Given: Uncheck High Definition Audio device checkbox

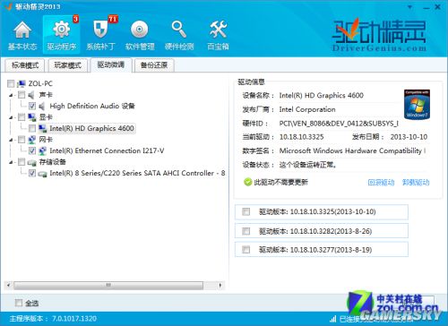Looking at the screenshot, I should click(32, 106).
